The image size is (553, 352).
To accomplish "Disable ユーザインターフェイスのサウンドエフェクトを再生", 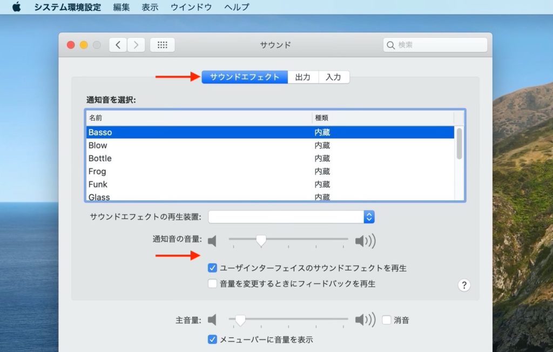I will tap(212, 268).
